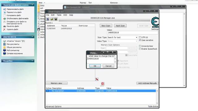Click the red prohibition clear-list icon
The height and width of the screenshot is (111, 198).
point(102,84)
